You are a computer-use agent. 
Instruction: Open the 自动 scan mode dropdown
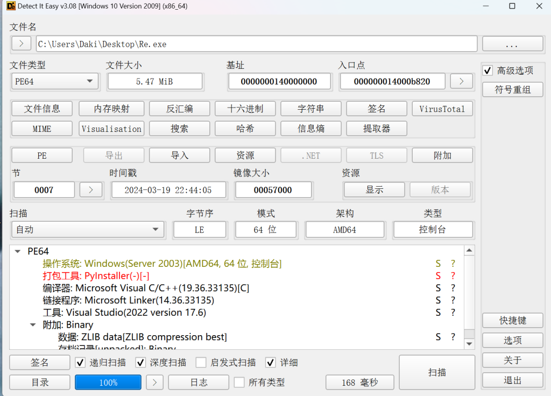point(87,230)
